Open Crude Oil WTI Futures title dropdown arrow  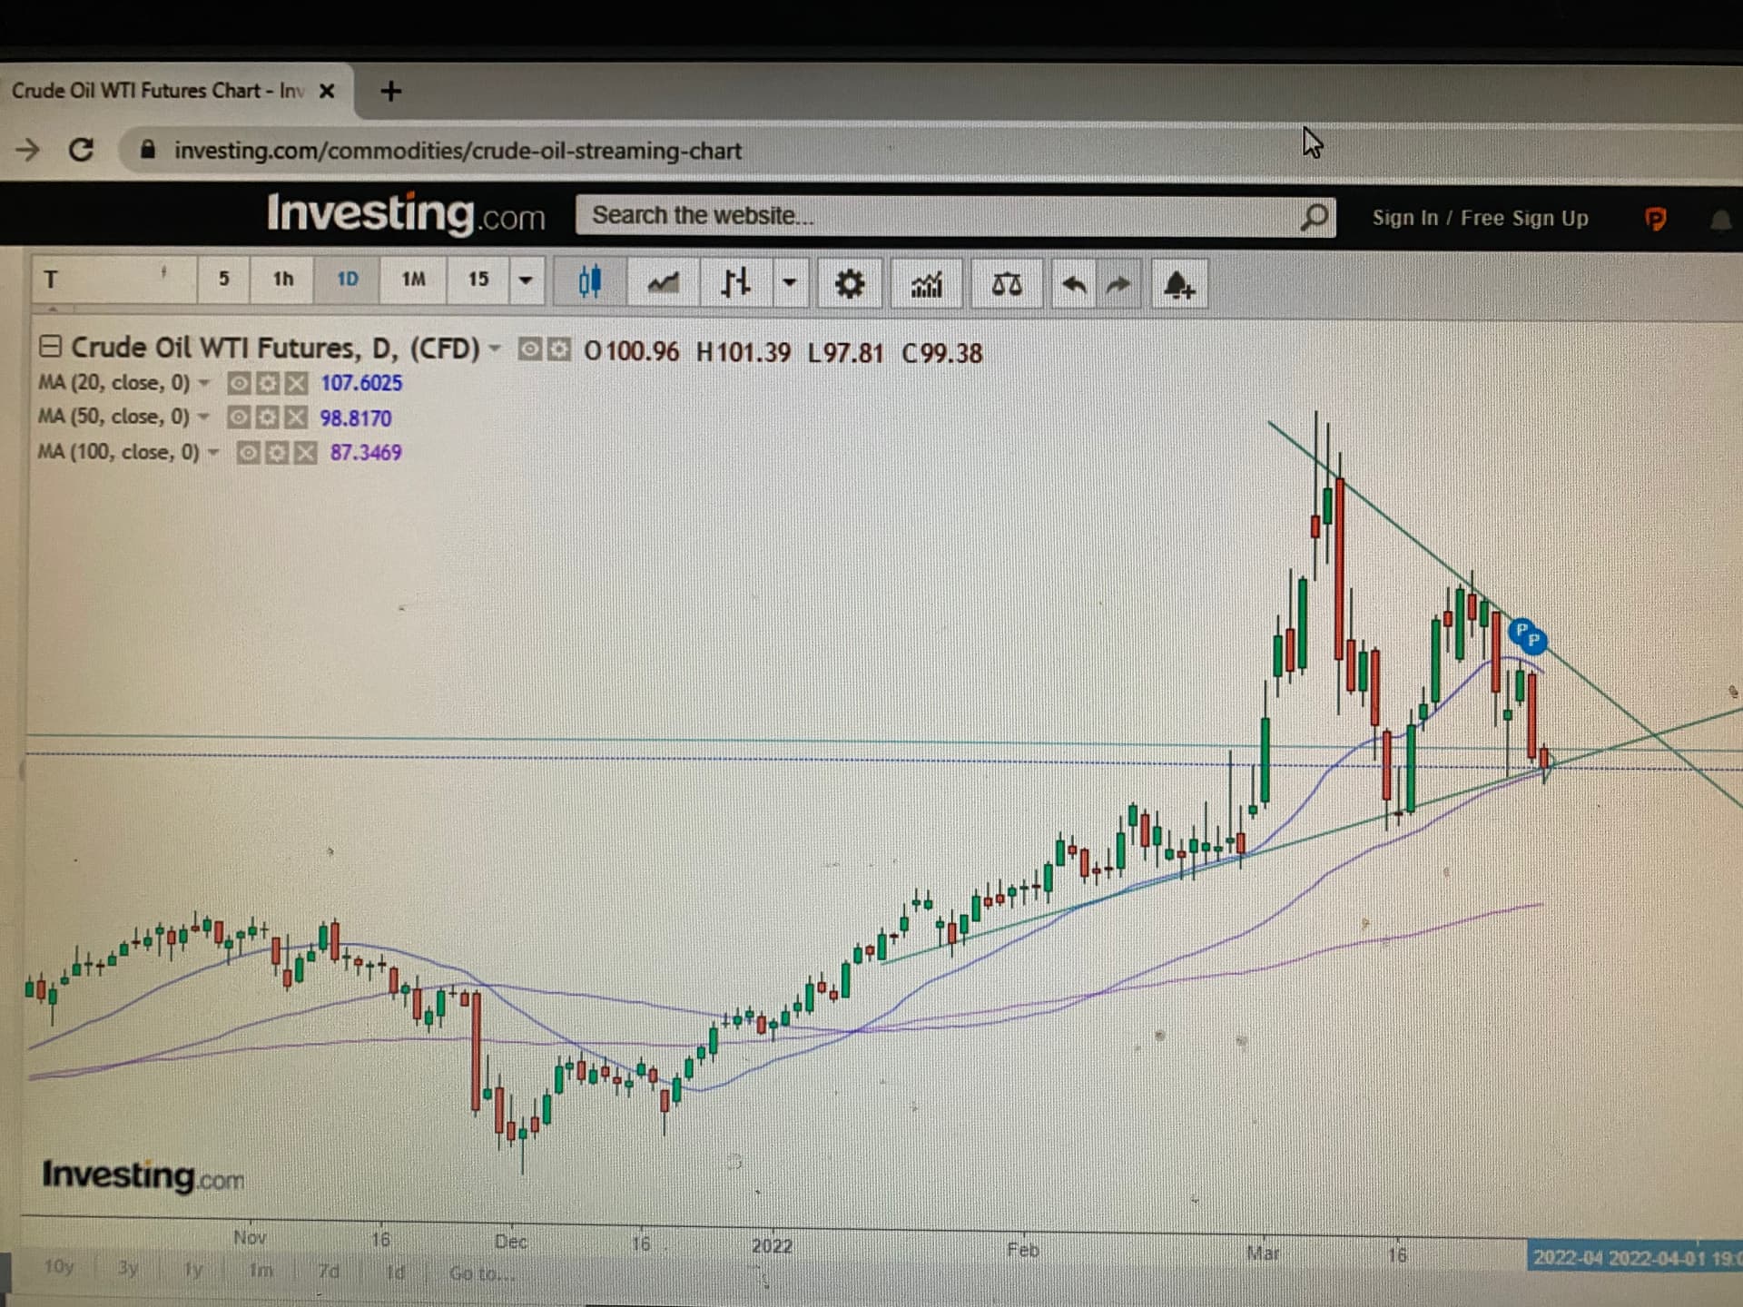tap(495, 349)
